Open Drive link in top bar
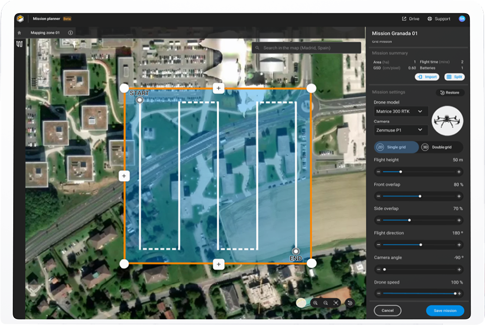Image resolution: width=485 pixels, height=325 pixels. coord(410,19)
